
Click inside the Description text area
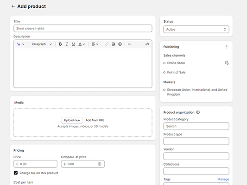coord(83,68)
